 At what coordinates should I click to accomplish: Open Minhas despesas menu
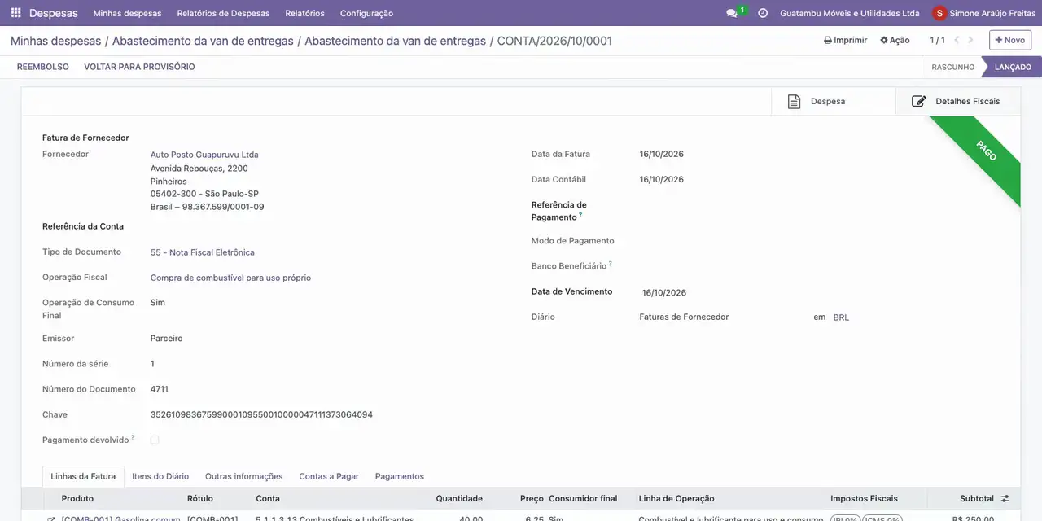point(127,13)
